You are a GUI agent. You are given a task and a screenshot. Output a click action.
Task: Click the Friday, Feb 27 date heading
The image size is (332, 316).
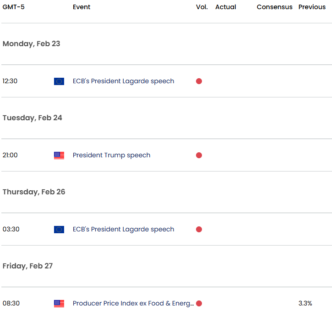[28, 266]
